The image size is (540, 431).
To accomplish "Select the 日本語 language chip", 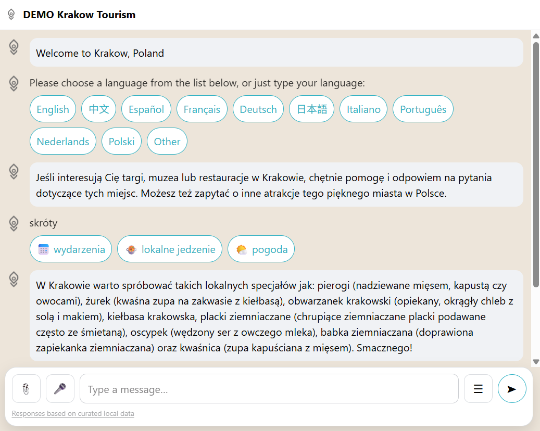I will click(x=312, y=109).
